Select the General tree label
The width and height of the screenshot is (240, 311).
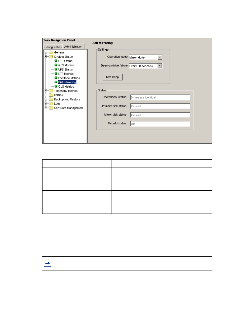(x=59, y=53)
